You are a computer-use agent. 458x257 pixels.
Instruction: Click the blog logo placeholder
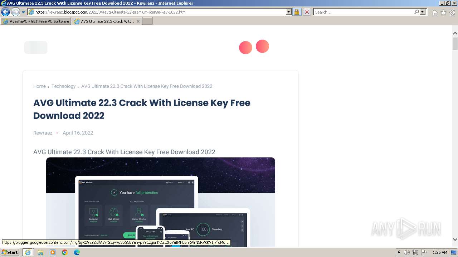[x=36, y=47]
